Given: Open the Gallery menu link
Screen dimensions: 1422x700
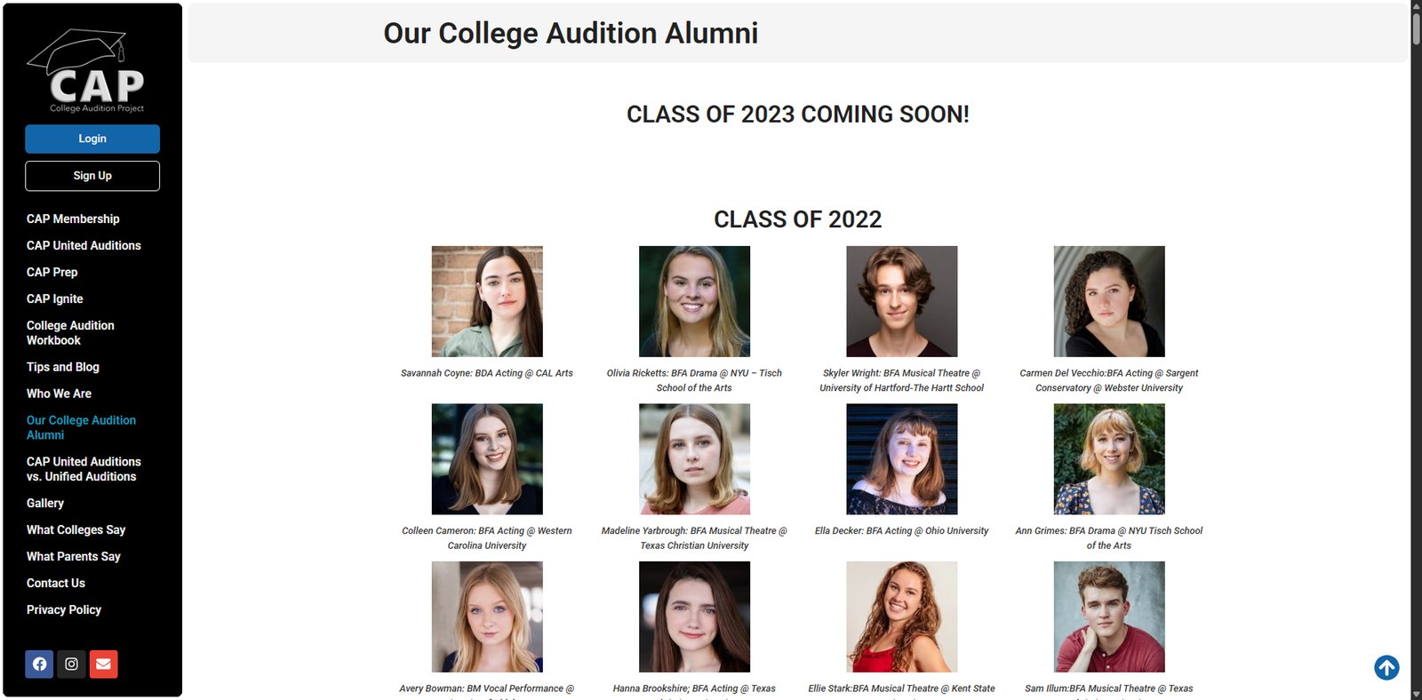Looking at the screenshot, I should [45, 503].
